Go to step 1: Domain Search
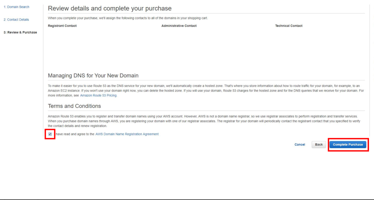 (16, 7)
